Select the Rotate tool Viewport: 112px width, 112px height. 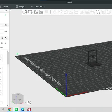[60, 12]
